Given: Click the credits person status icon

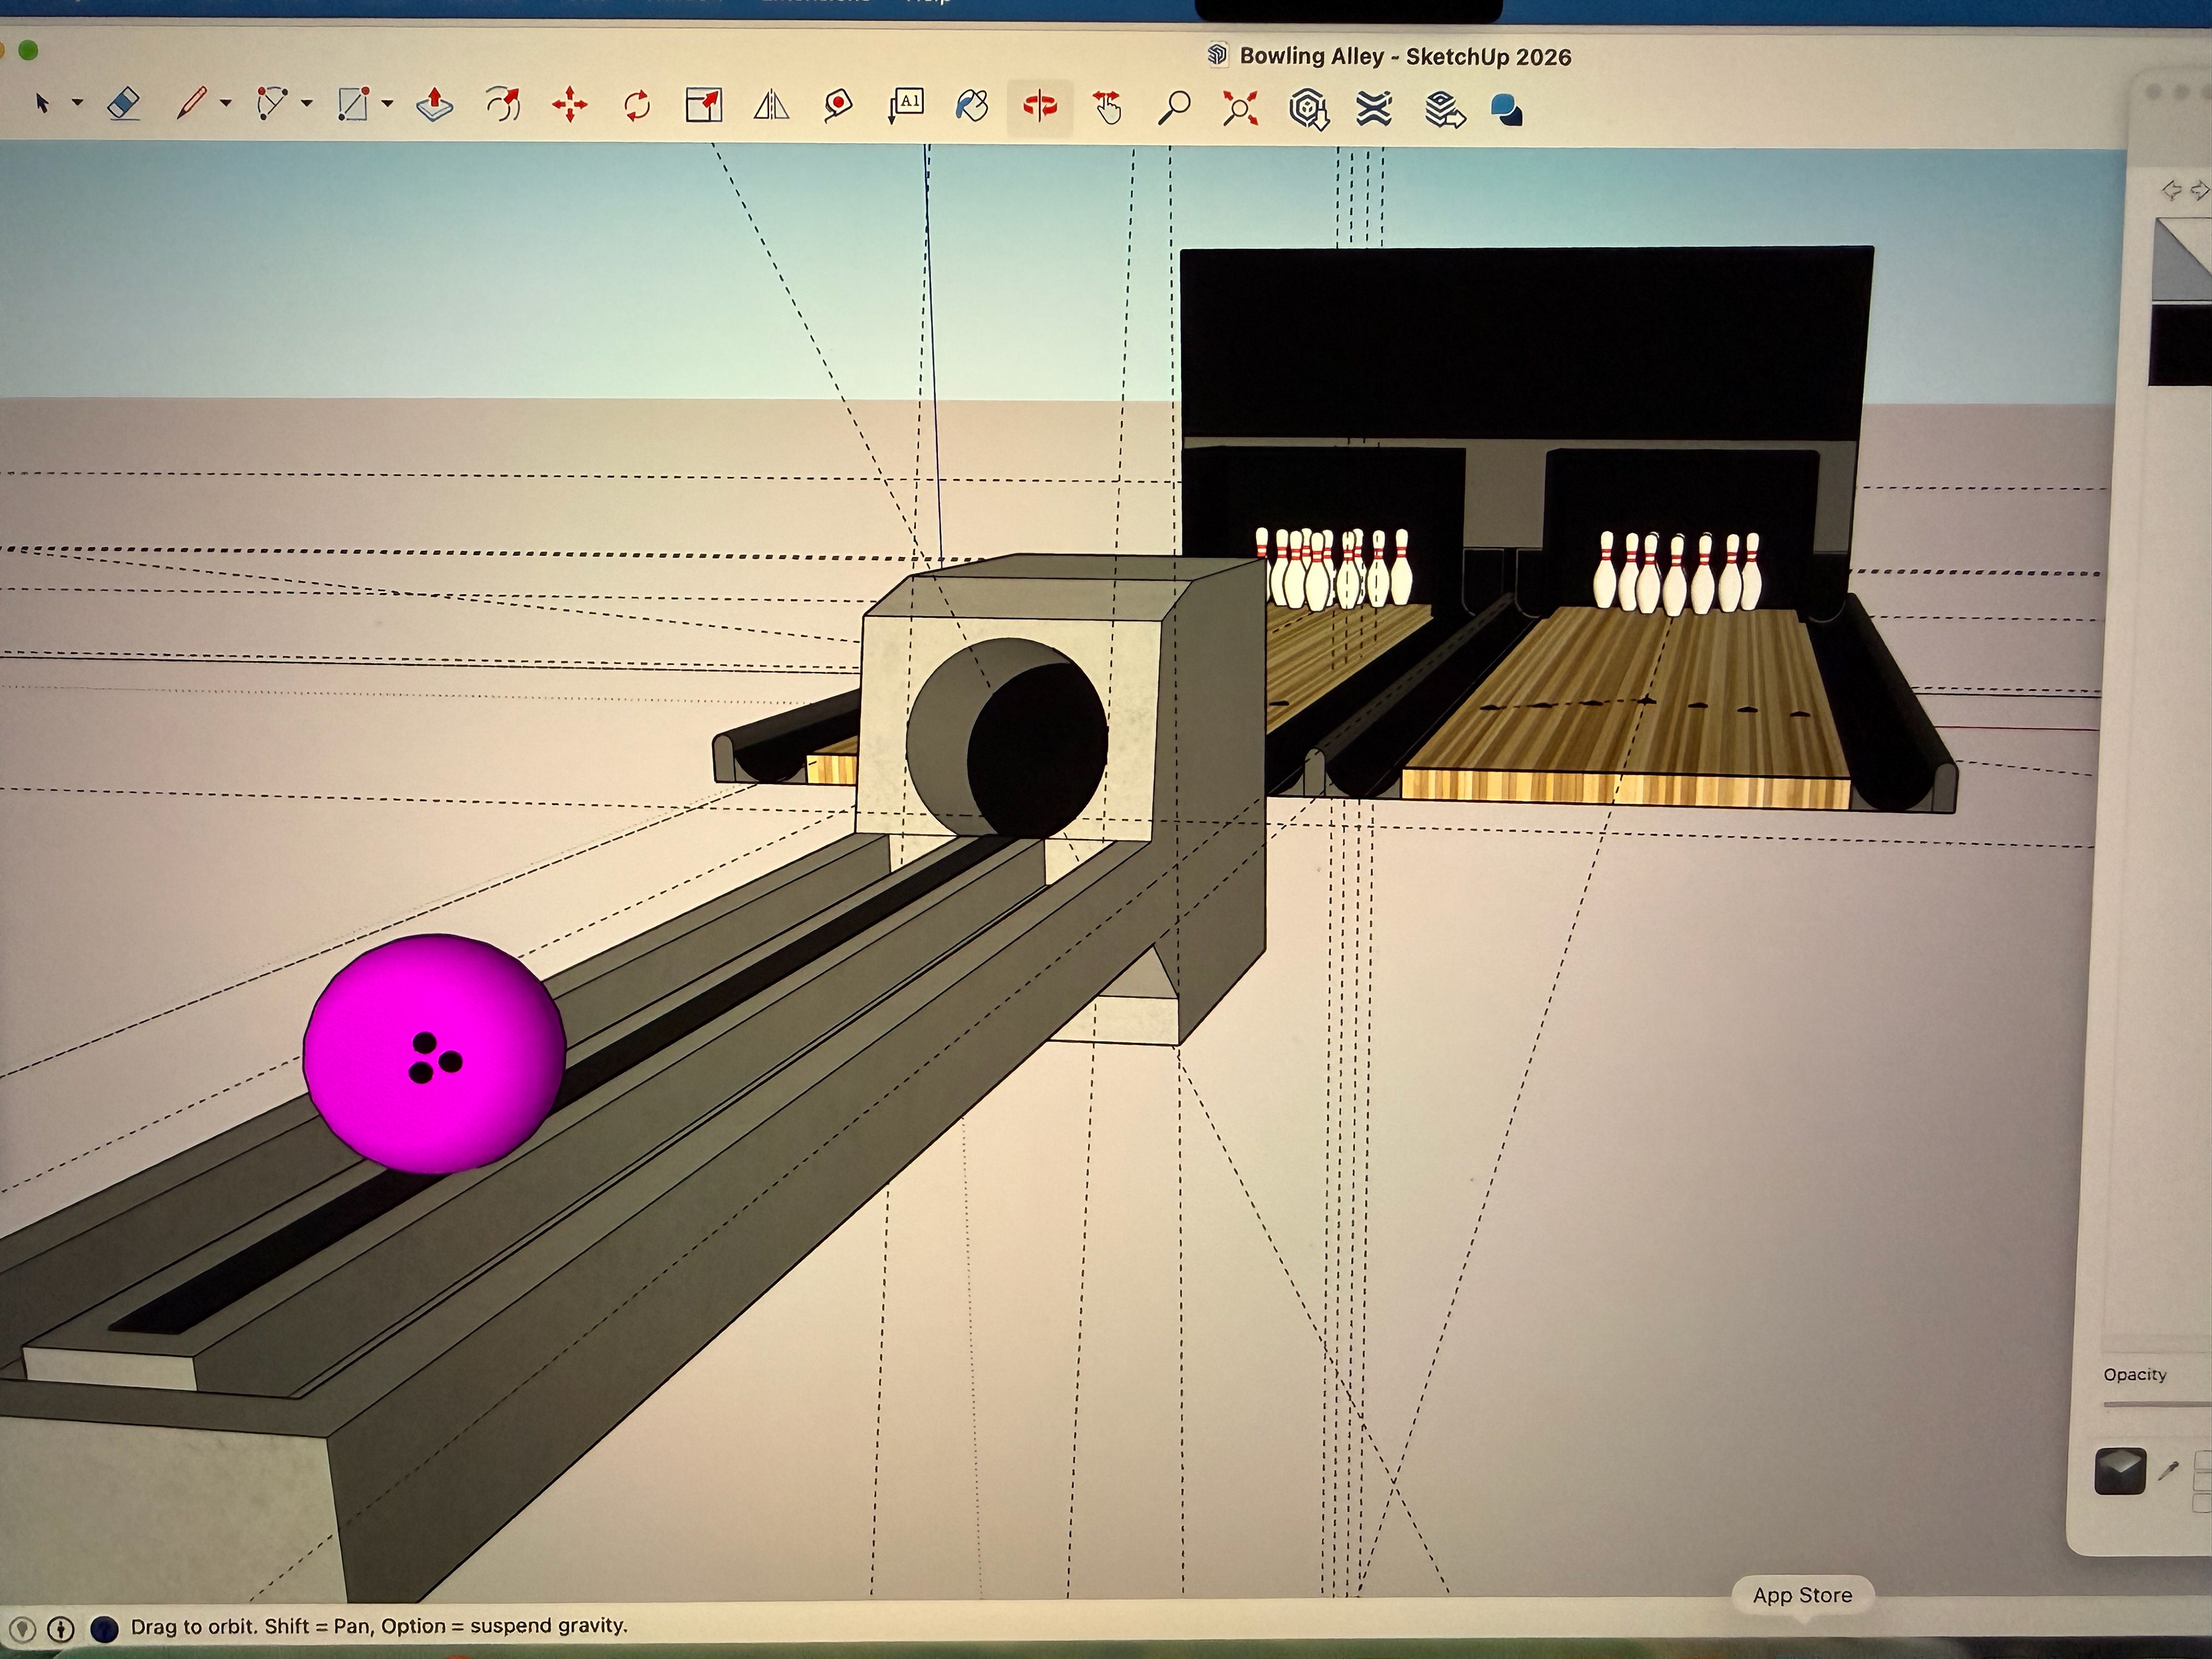Looking at the screenshot, I should click(61, 1629).
